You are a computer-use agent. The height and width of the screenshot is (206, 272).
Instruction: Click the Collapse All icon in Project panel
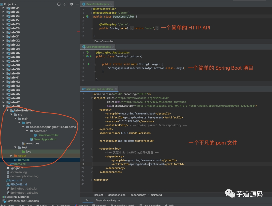(65, 4)
